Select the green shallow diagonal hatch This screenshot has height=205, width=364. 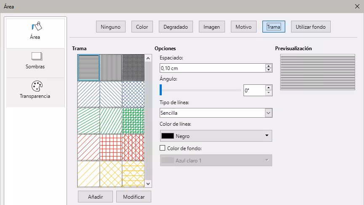tap(88, 121)
